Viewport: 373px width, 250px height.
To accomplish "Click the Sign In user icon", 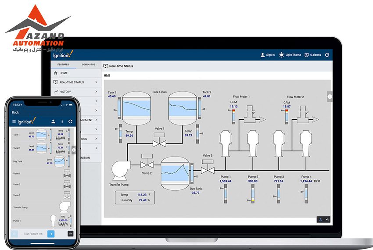I will tap(262, 55).
